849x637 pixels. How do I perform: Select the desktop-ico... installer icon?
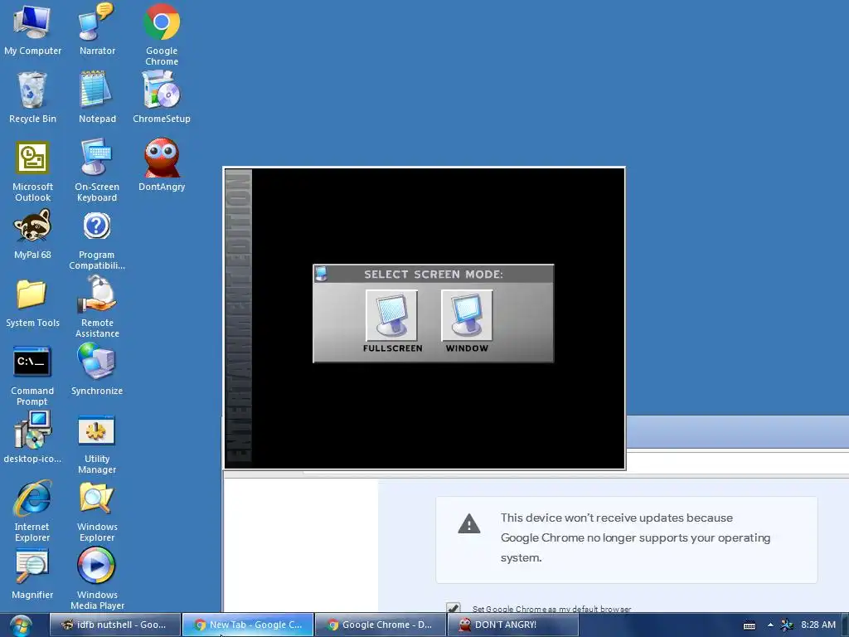click(32, 438)
